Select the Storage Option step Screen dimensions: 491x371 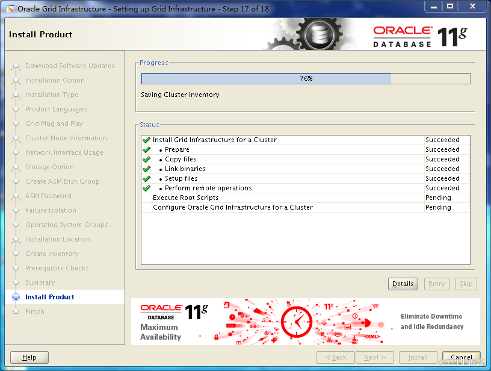click(49, 167)
